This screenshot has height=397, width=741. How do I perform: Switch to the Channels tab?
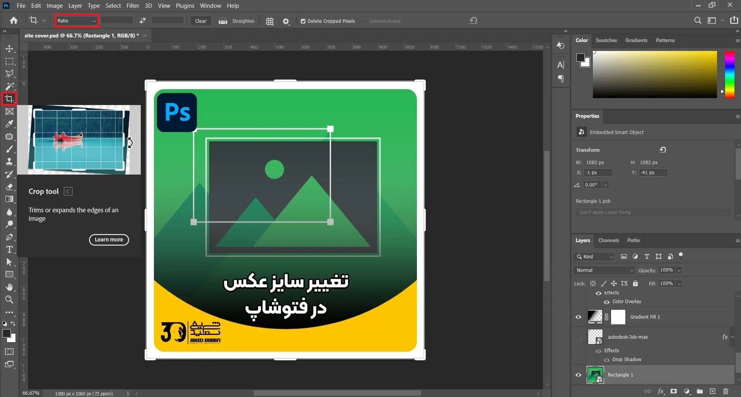608,240
